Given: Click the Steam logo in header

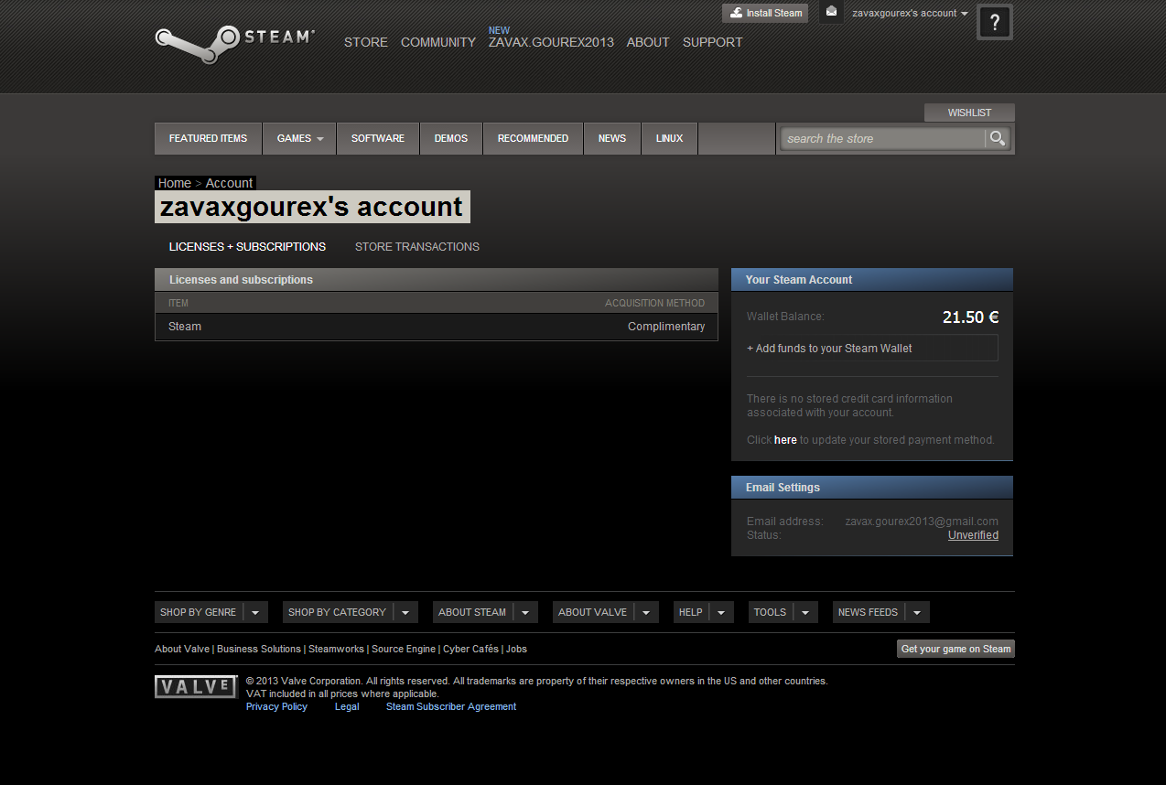Looking at the screenshot, I should [234, 42].
